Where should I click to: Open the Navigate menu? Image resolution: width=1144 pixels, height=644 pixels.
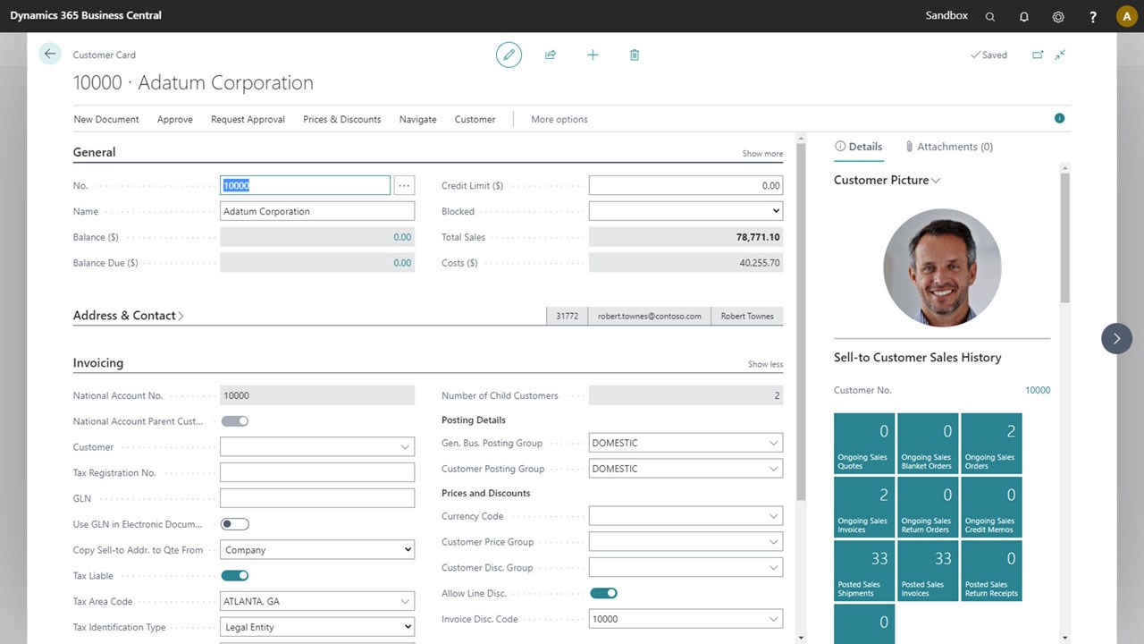click(x=418, y=119)
